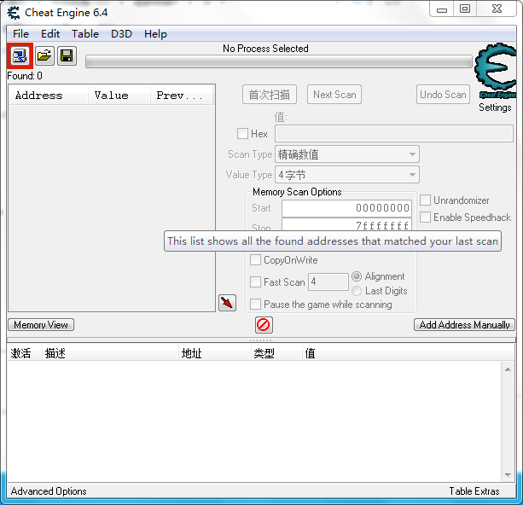Click the 类型 column header
The height and width of the screenshot is (505, 523).
[276, 353]
